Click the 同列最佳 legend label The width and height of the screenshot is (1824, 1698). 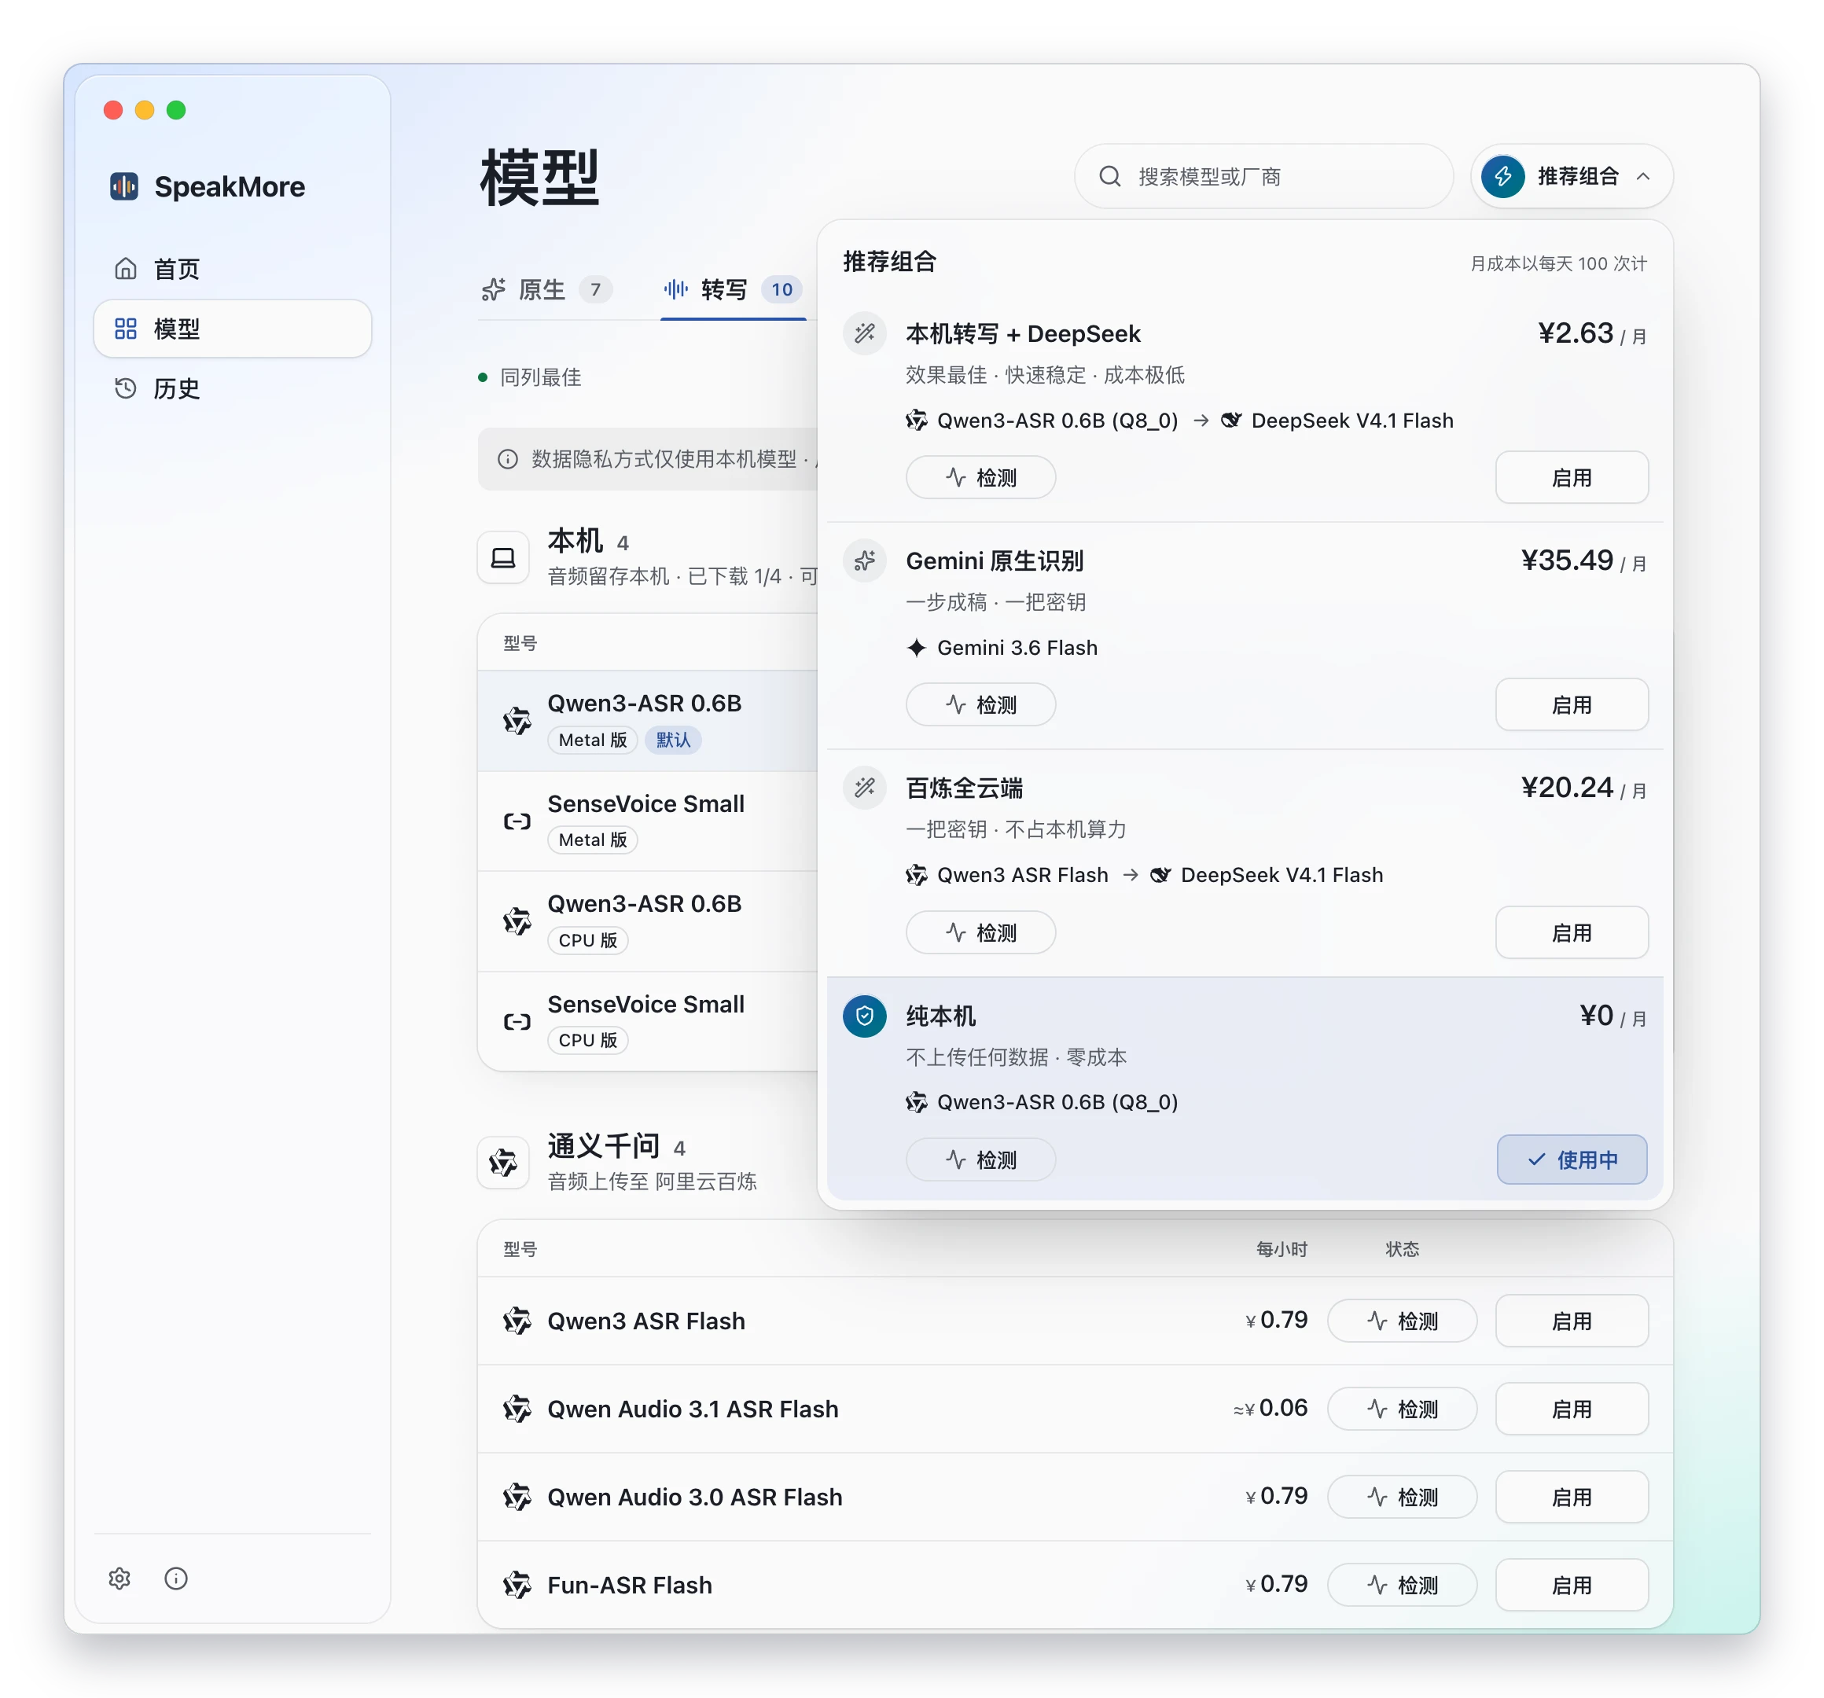click(540, 377)
